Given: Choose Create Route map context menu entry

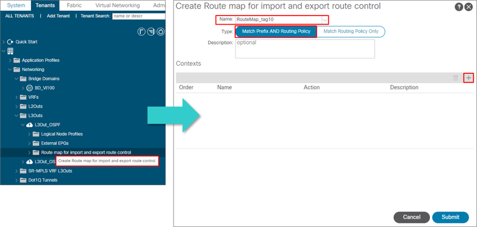Looking at the screenshot, I should click(107, 161).
